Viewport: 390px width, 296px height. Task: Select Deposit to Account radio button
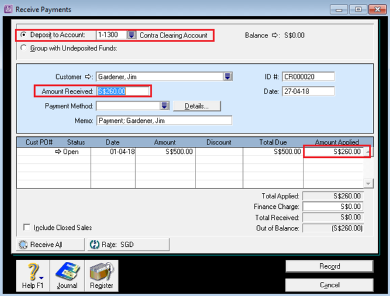(x=23, y=35)
